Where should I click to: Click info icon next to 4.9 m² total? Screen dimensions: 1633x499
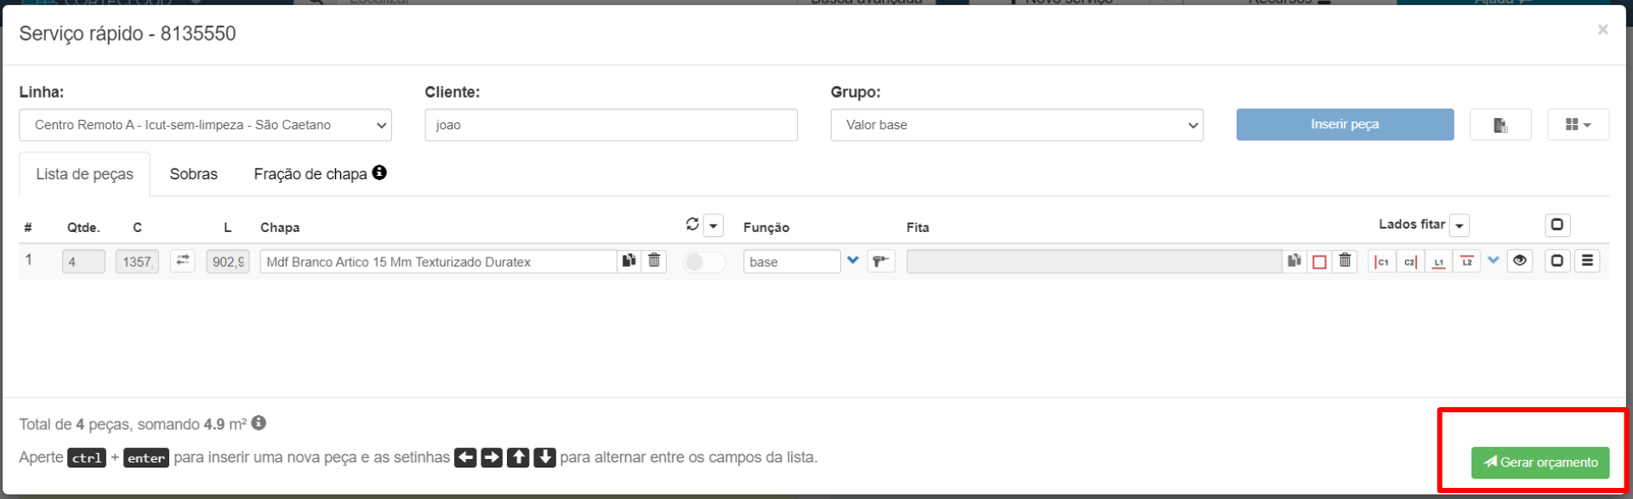click(259, 422)
